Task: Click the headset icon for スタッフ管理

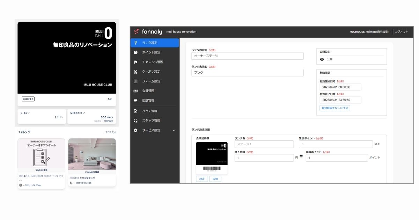Action: pyautogui.click(x=135, y=121)
